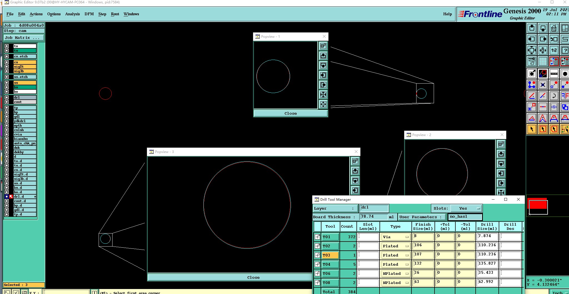
Task: Toggle display checkbox for layer ss.etch
Action: 7,77
